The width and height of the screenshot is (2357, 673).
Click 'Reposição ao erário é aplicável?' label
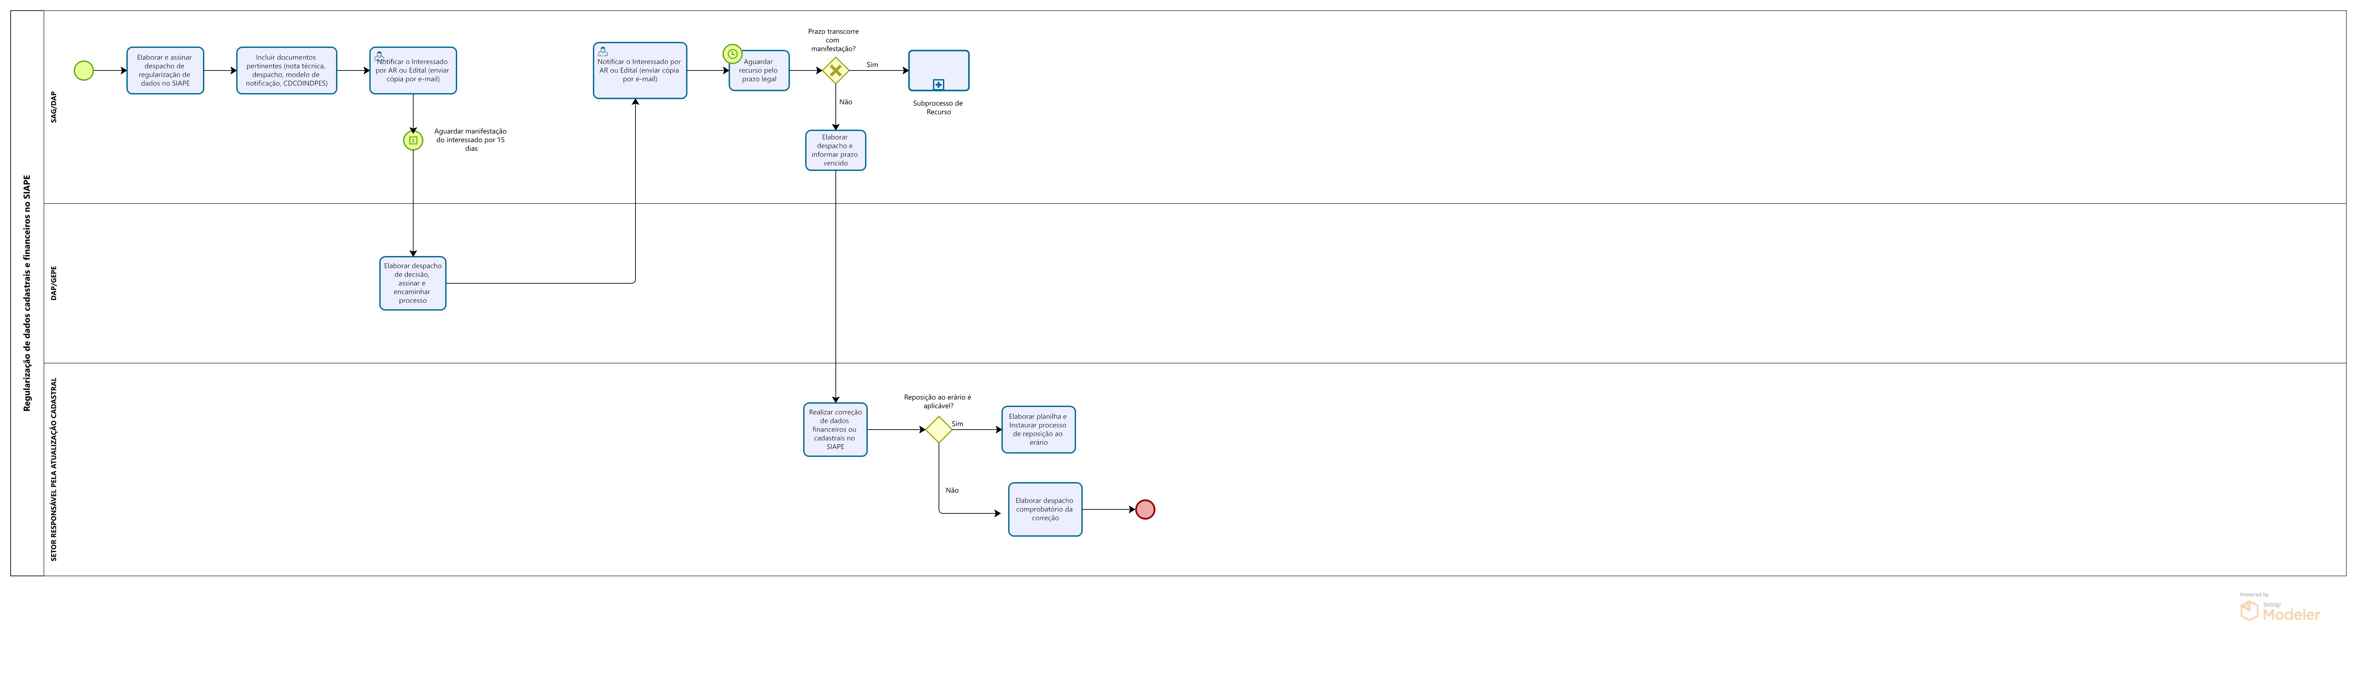(x=938, y=401)
